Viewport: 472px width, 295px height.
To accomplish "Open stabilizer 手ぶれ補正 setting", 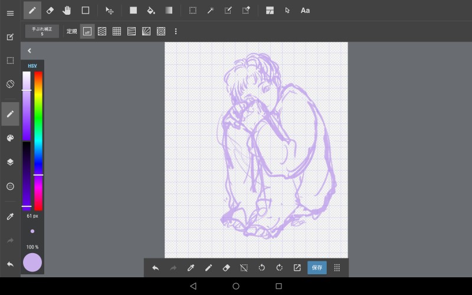I will coord(42,31).
